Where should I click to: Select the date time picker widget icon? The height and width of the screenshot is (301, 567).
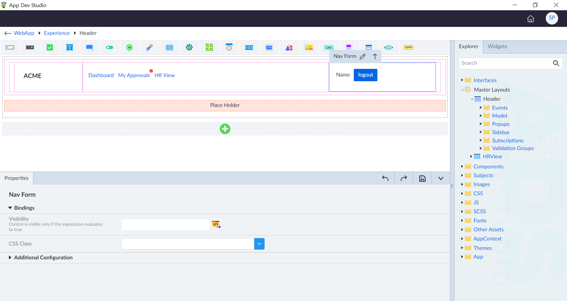pos(229,47)
